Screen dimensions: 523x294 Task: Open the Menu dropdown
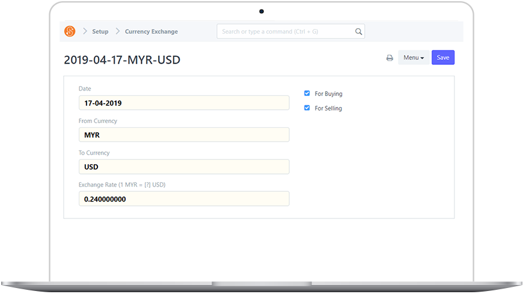tap(414, 58)
